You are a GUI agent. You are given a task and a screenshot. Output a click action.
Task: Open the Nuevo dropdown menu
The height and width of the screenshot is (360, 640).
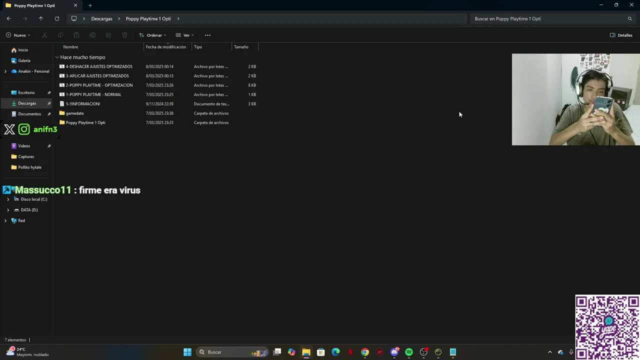coord(18,35)
